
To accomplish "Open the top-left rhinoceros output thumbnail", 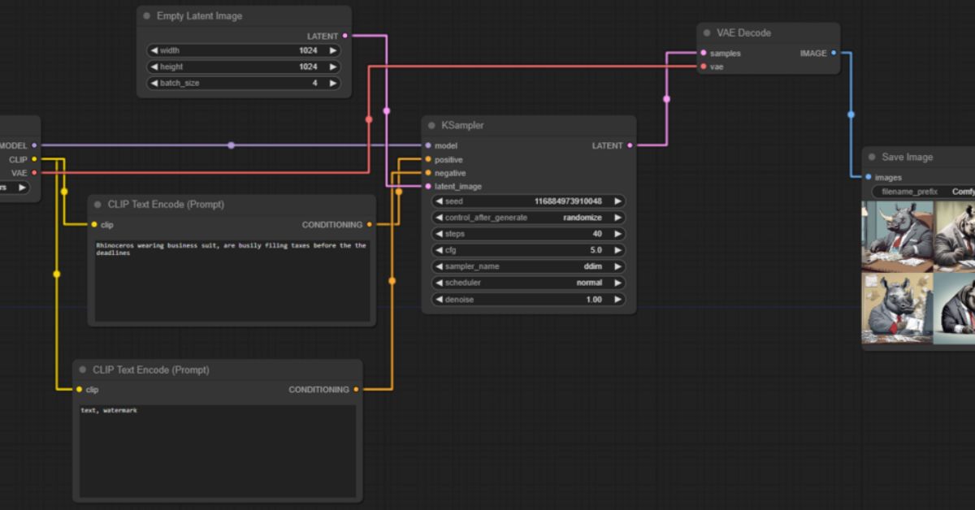I will (x=897, y=236).
